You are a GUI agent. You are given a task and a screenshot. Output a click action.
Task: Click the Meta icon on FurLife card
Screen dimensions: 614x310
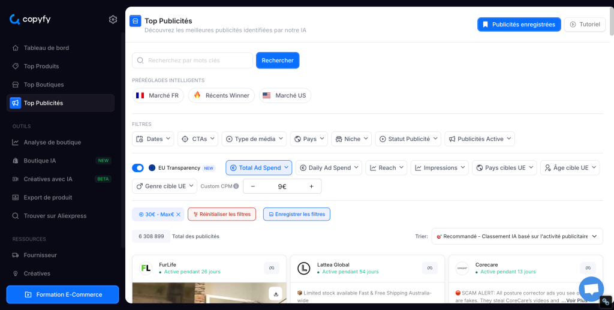pyautogui.click(x=272, y=268)
